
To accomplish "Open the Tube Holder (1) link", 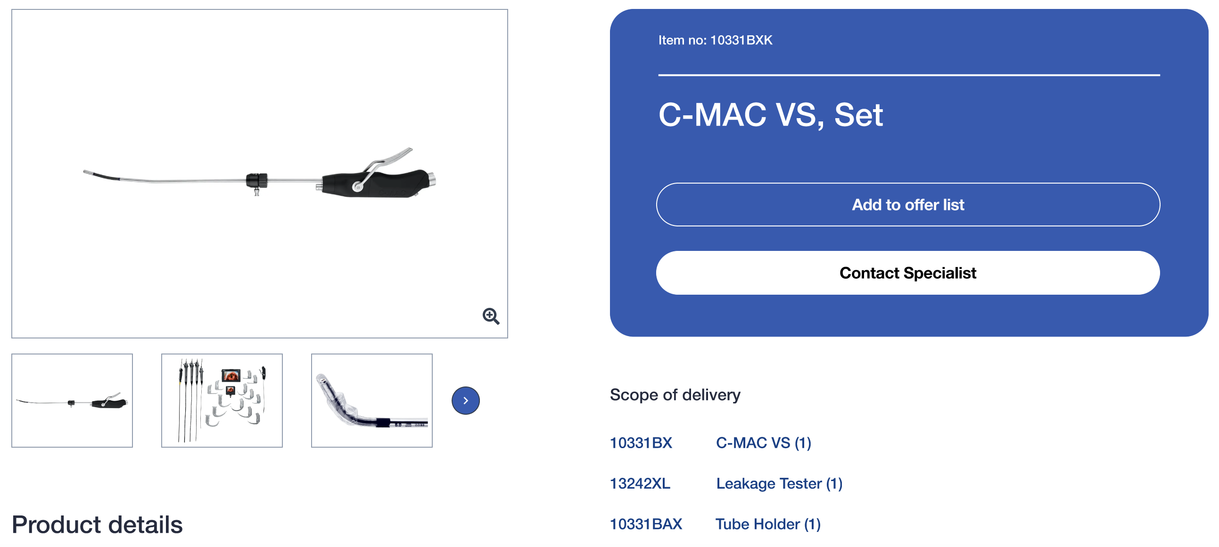I will pos(767,524).
